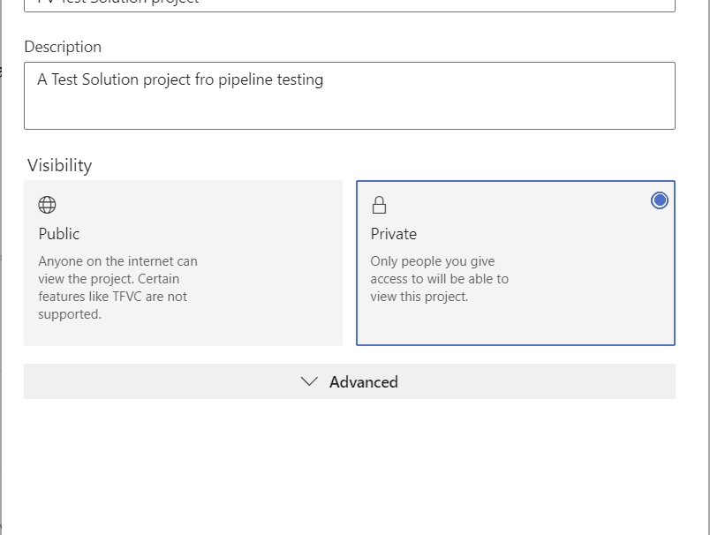Click the "Public" heading text
710x535 pixels.
click(x=59, y=234)
